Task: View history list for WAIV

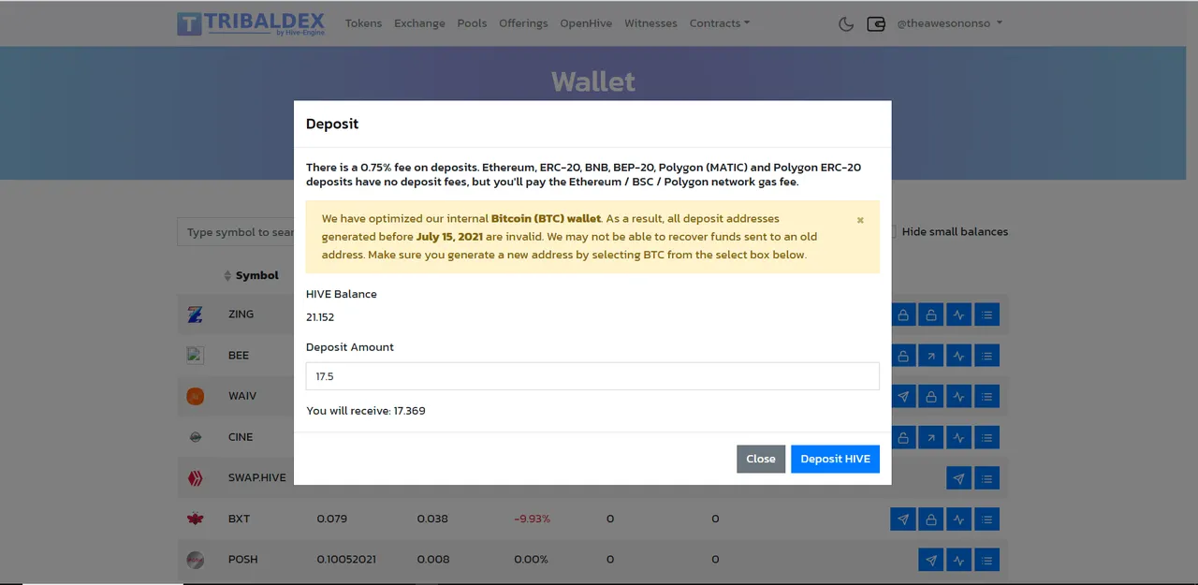Action: (x=986, y=396)
